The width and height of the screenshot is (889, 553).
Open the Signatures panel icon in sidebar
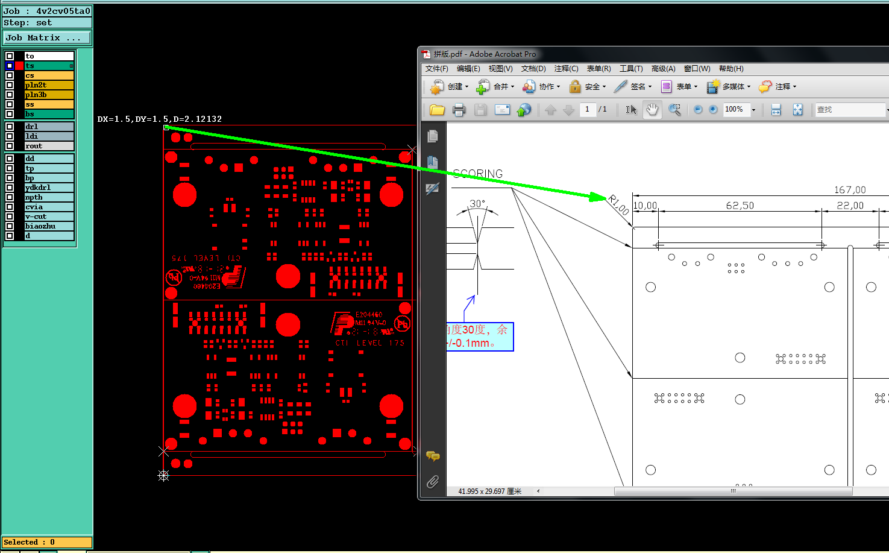point(432,189)
